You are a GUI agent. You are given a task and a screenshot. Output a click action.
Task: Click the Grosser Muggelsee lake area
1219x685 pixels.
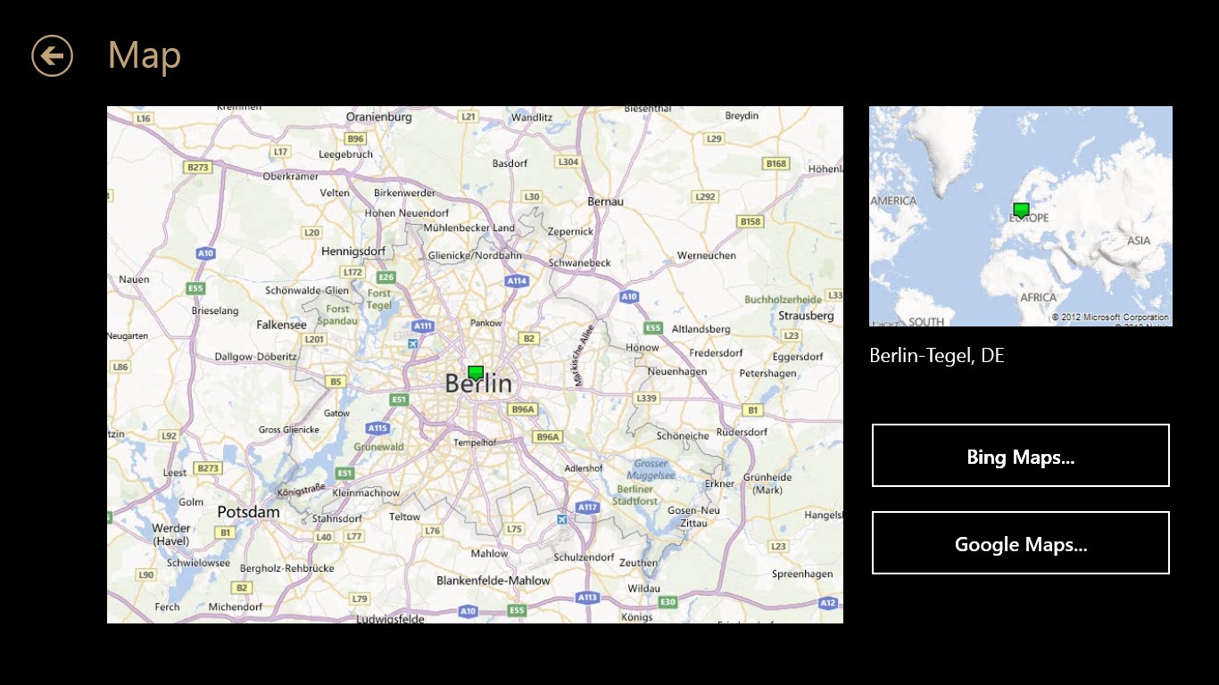point(649,470)
